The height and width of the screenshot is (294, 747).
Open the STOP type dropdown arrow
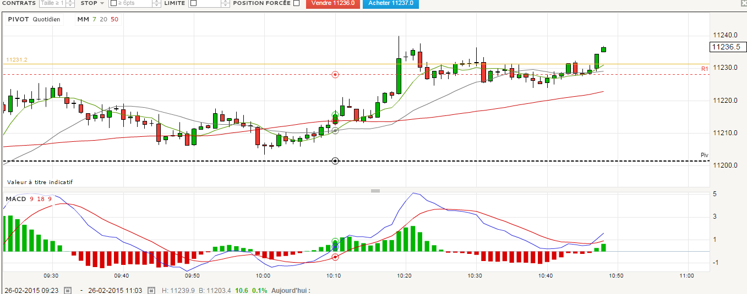pos(102,3)
